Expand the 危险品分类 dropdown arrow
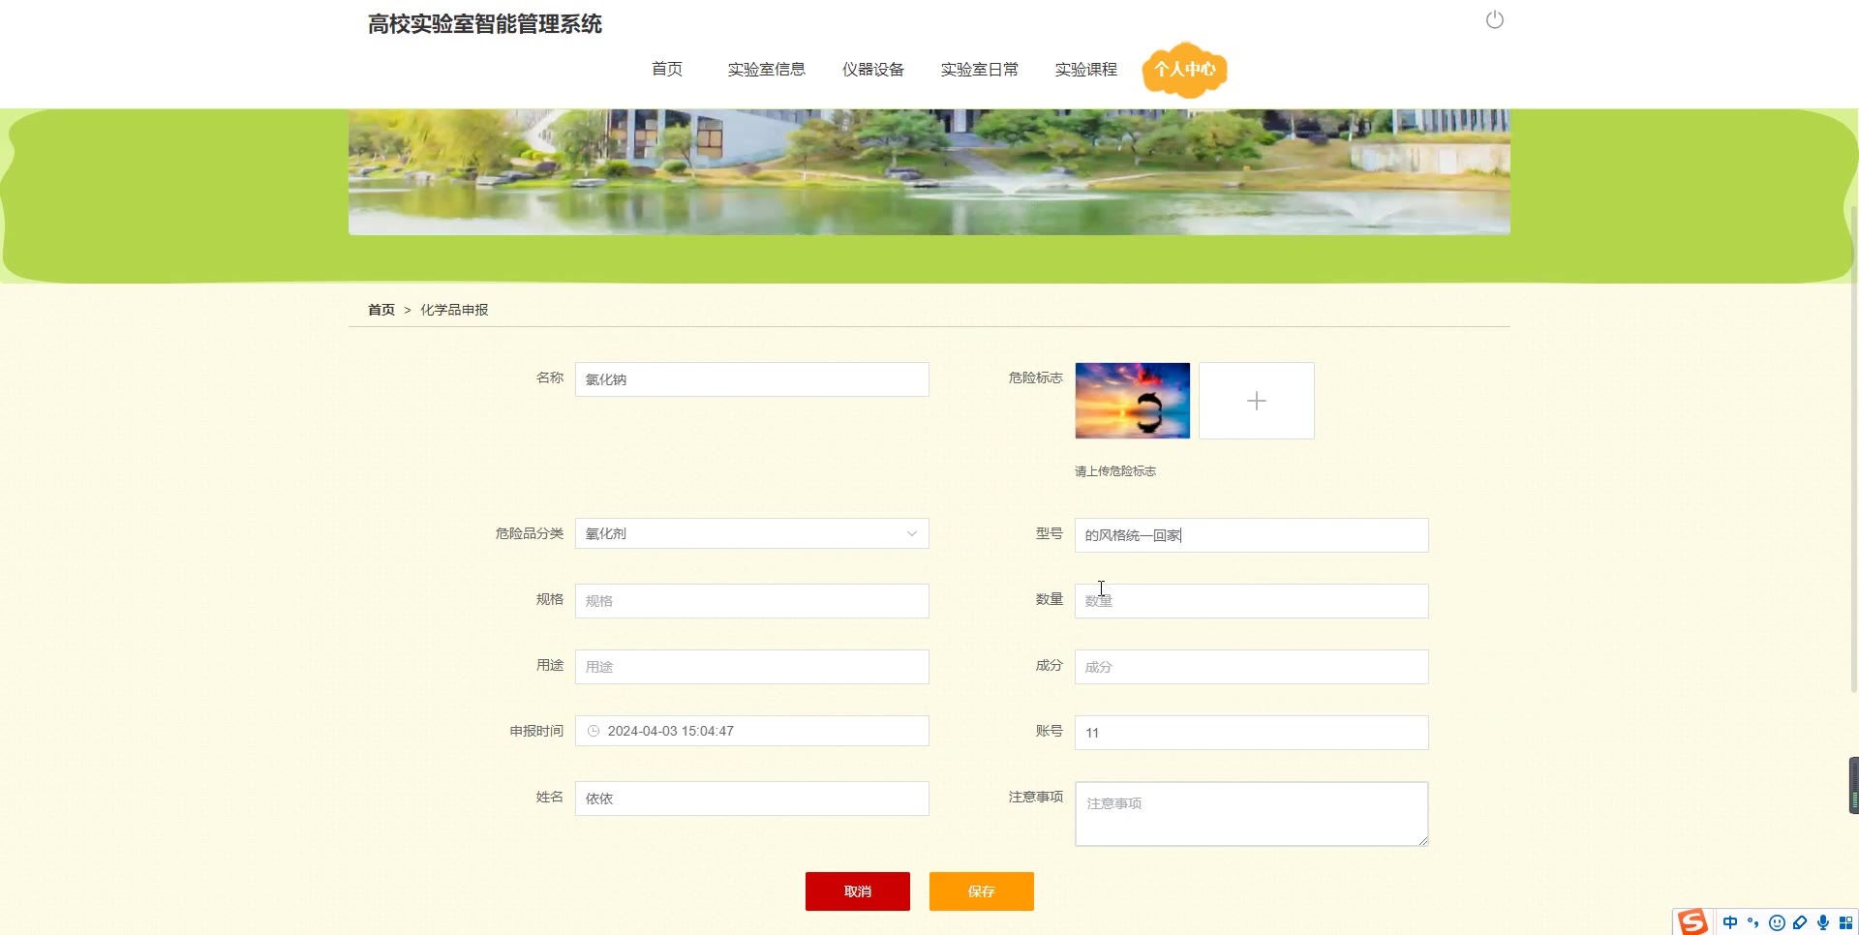Screen dimensions: 1859x935 [911, 533]
